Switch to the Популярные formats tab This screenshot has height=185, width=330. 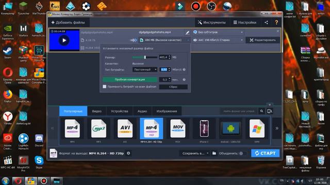coord(73,111)
